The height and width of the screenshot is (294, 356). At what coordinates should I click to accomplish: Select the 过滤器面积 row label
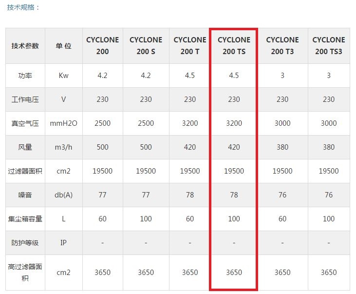[x=25, y=171]
